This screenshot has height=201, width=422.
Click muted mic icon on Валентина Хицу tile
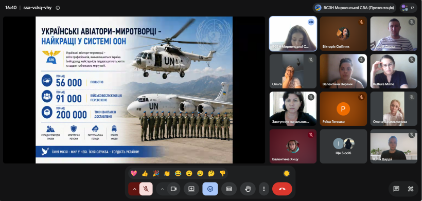[x=311, y=135]
